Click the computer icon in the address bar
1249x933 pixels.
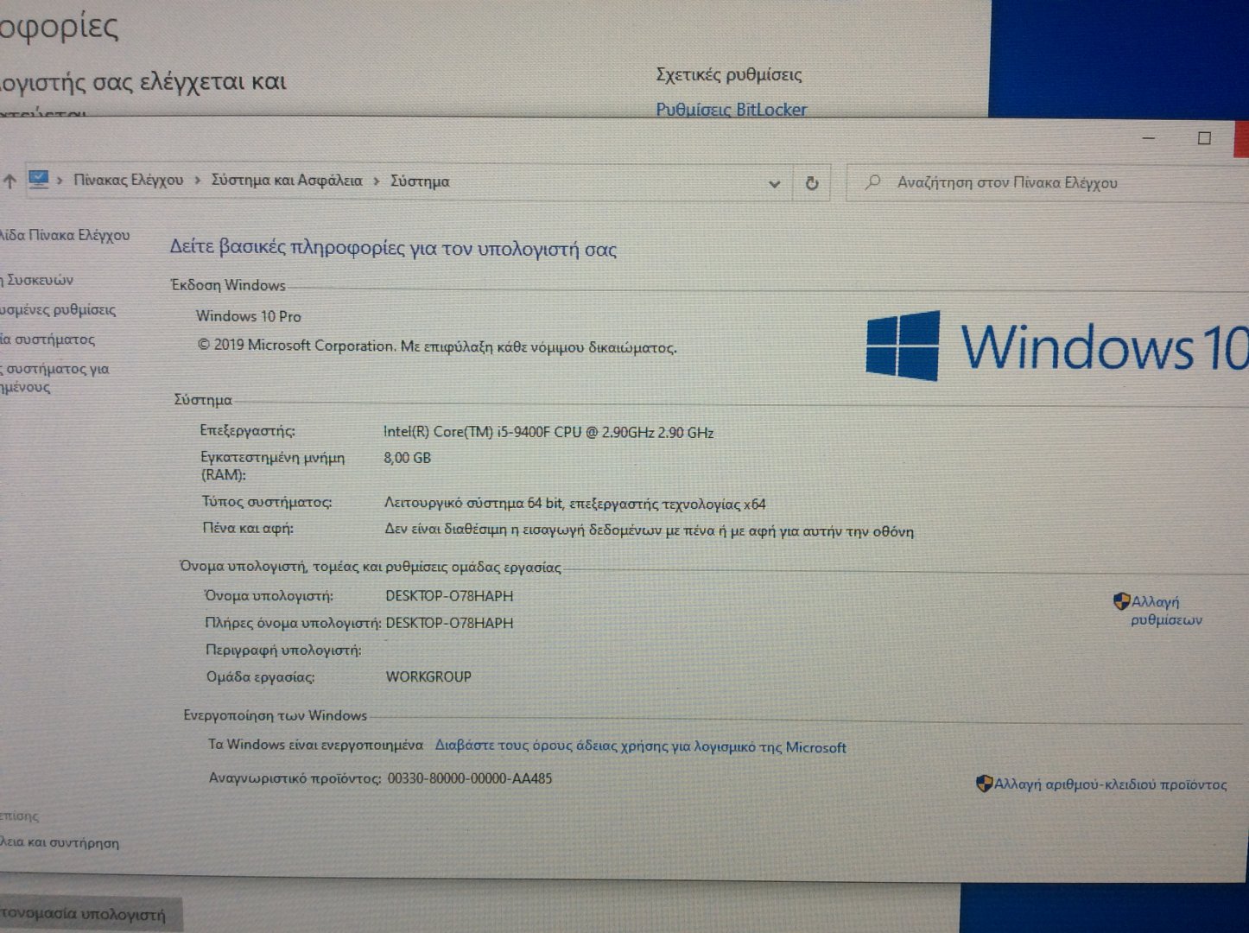pyautogui.click(x=38, y=180)
